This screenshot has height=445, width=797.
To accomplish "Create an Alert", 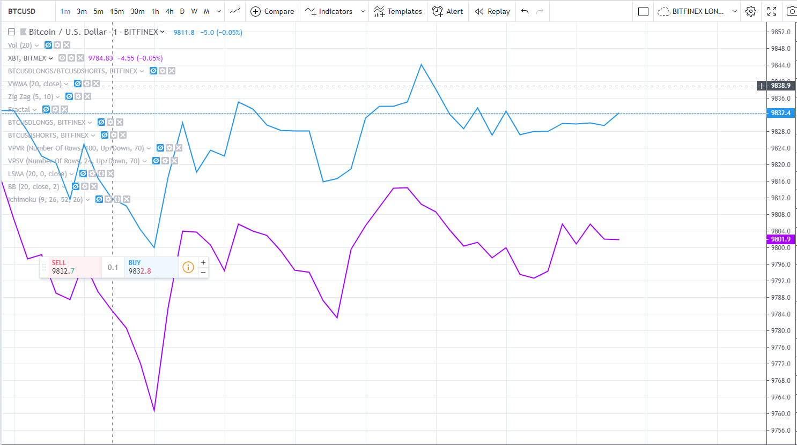I will click(x=448, y=11).
